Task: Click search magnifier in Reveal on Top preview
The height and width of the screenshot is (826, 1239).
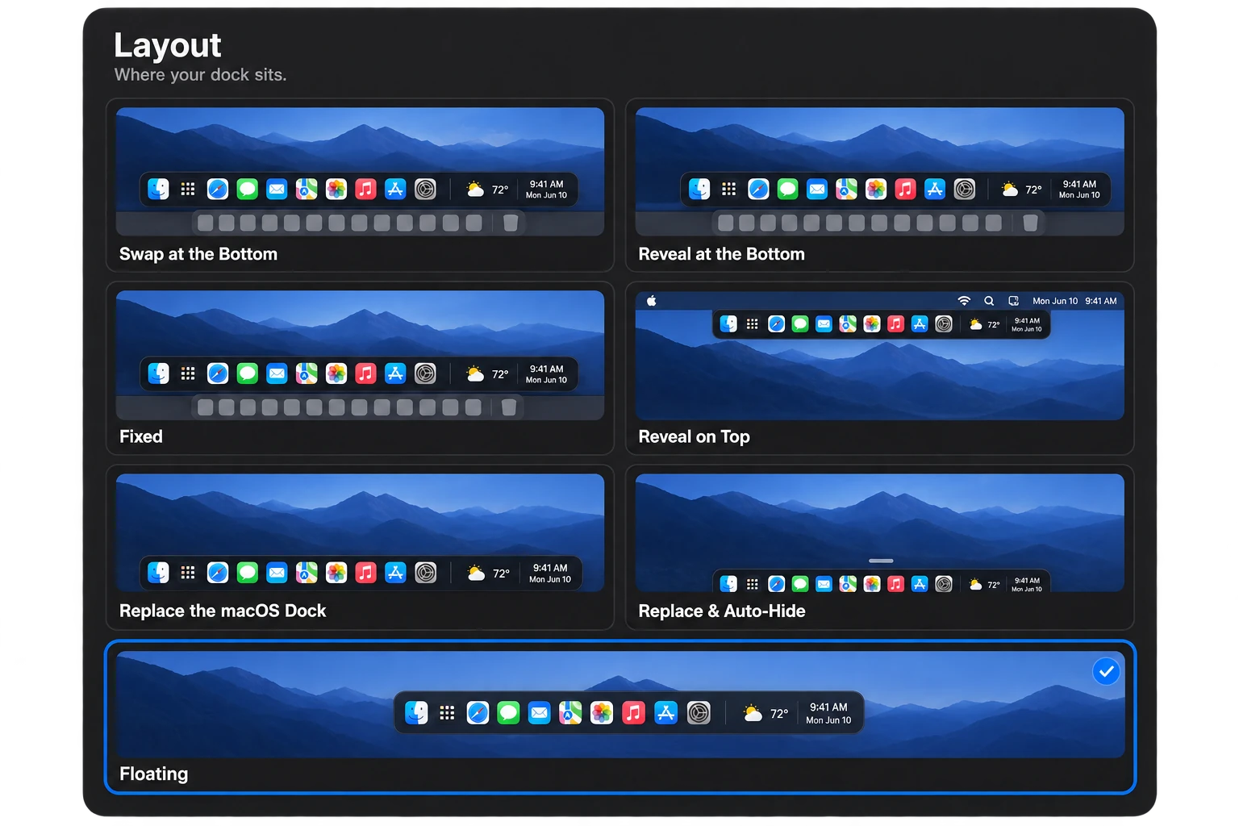Action: coord(989,301)
